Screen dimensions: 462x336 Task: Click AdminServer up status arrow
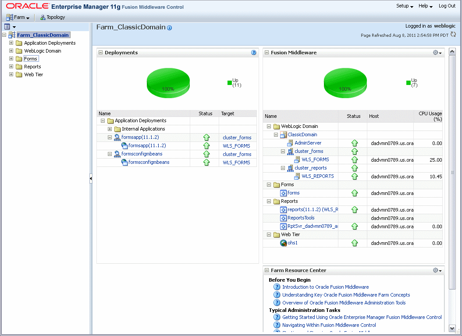[x=355, y=143]
